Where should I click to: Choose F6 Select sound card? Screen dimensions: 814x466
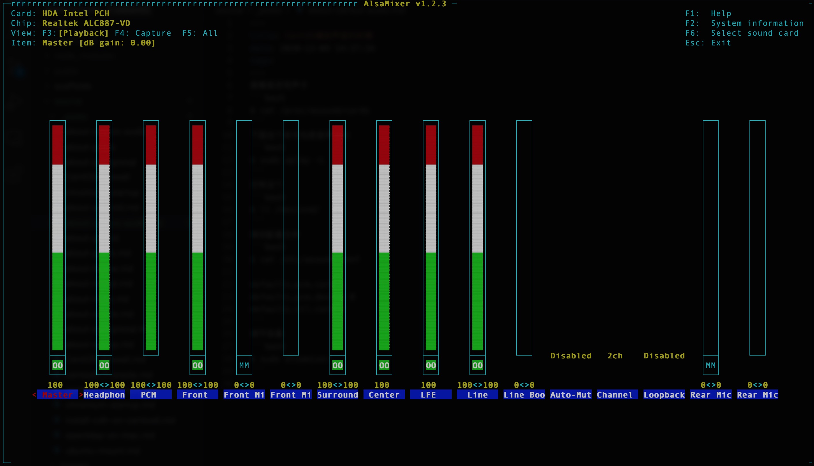[x=742, y=33]
